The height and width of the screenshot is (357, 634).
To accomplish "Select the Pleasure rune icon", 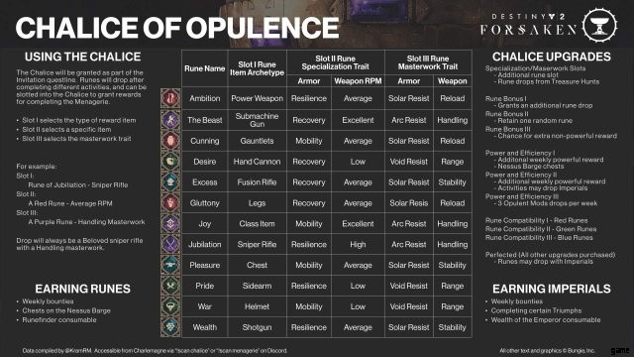I will pos(170,265).
